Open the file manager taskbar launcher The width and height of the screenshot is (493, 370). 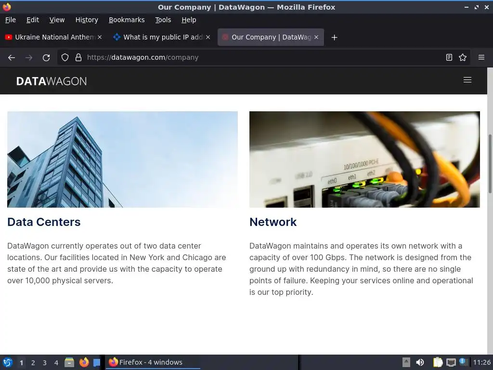69,362
